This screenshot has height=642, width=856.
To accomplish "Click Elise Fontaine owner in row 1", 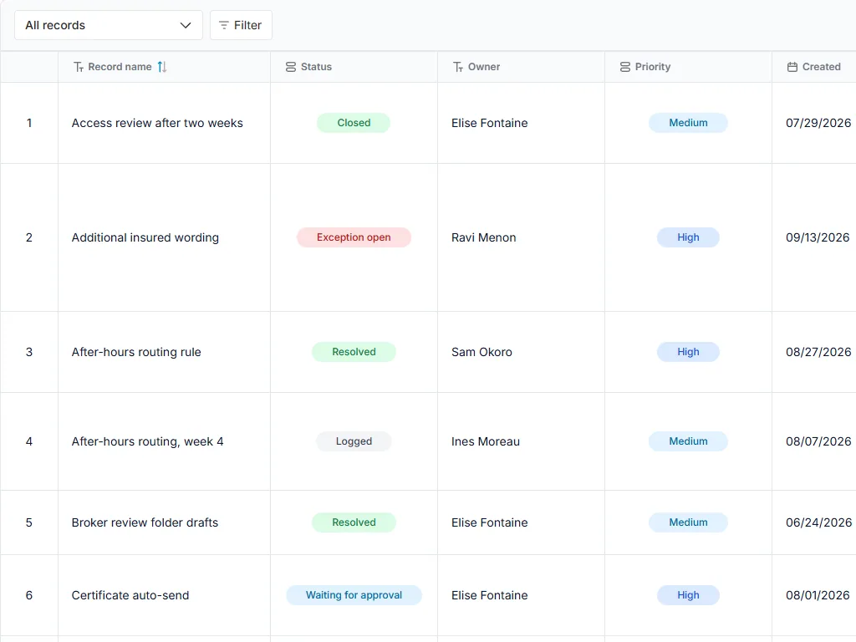I will pos(490,123).
